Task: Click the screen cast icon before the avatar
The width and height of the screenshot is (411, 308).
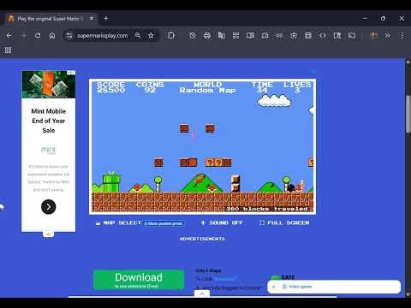Action: click(x=352, y=35)
